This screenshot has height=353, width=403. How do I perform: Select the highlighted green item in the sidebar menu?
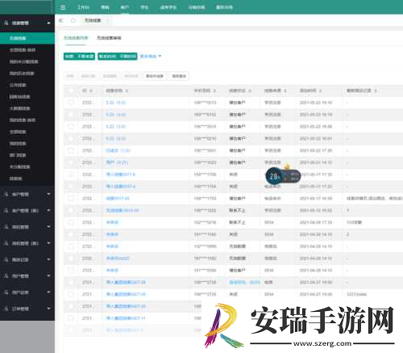pyautogui.click(x=27, y=38)
